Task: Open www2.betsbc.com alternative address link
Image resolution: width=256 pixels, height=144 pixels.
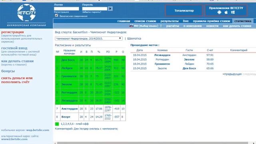Action: 14,139
